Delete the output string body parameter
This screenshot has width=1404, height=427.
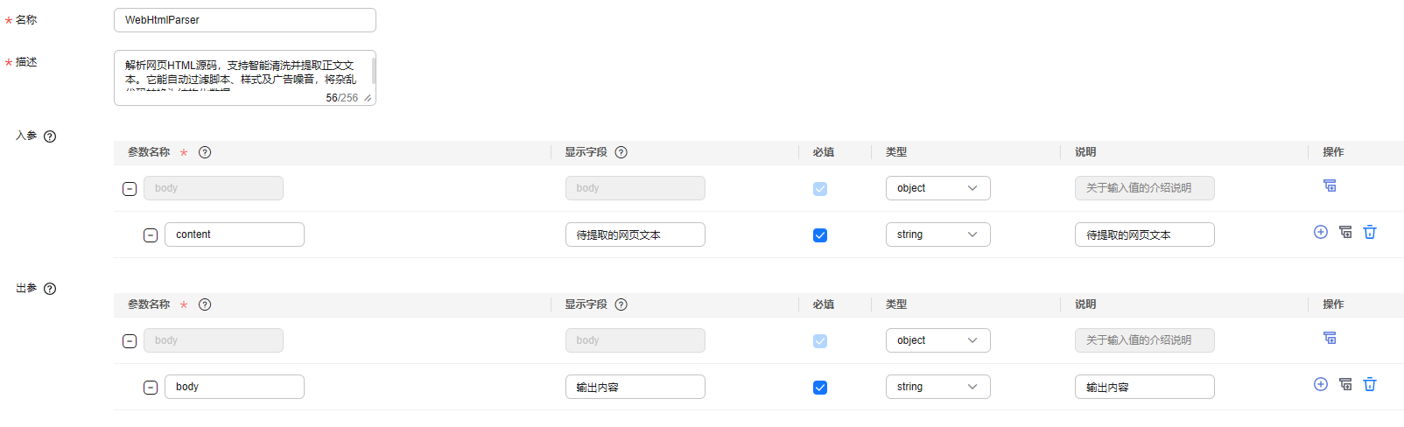pos(1370,384)
